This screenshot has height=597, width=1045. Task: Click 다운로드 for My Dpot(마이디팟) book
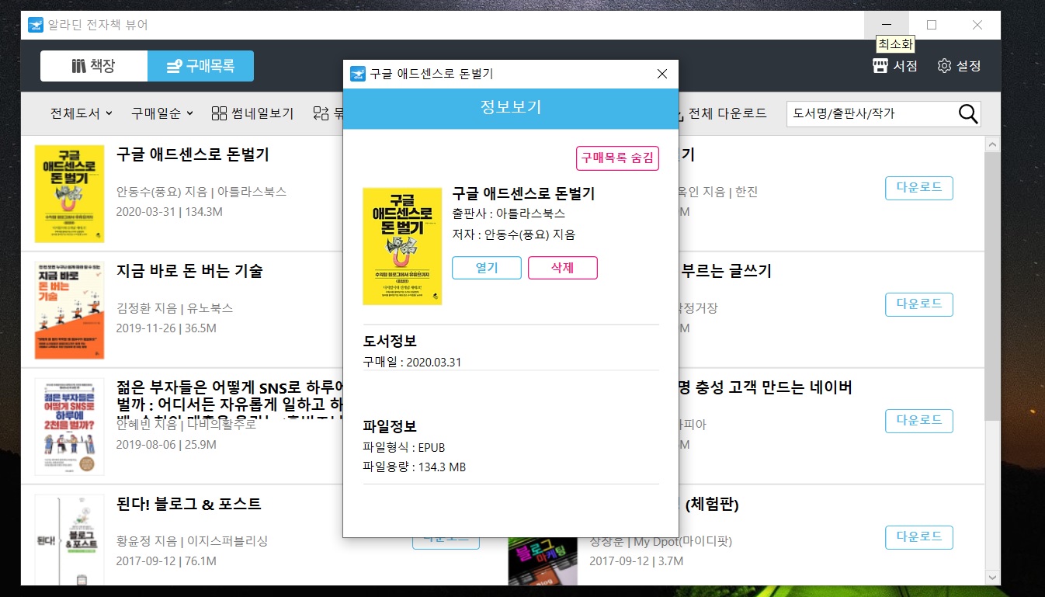click(x=919, y=537)
